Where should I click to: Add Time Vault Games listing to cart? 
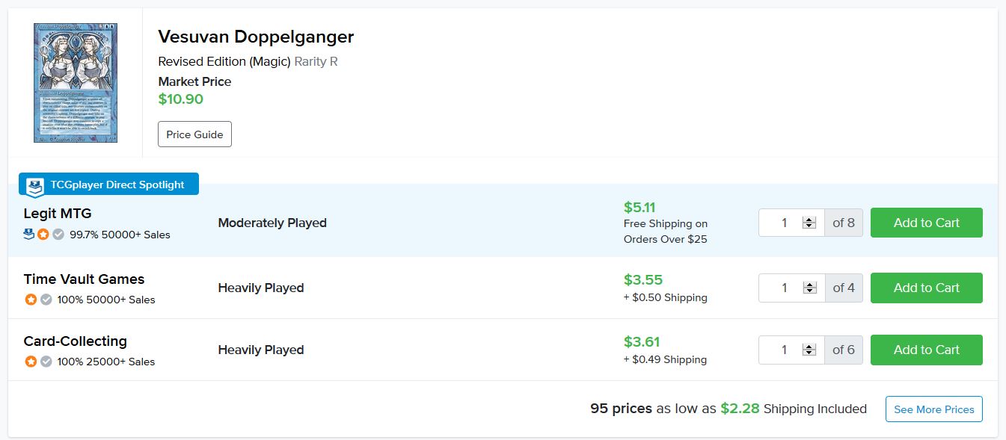pos(926,288)
